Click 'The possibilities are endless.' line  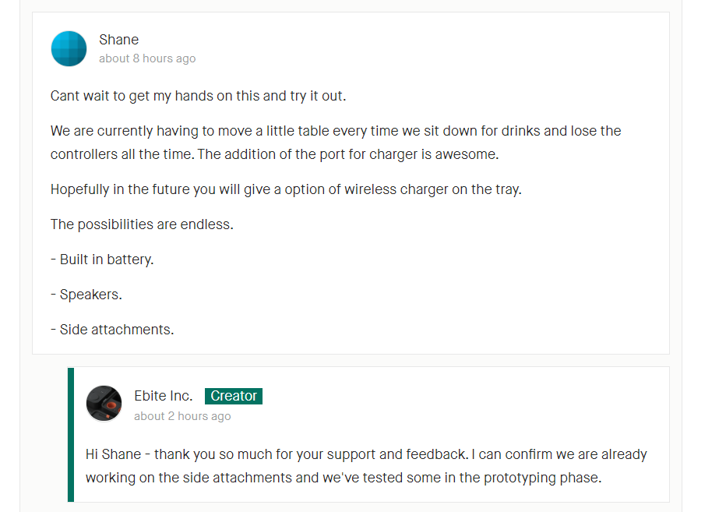(x=142, y=224)
